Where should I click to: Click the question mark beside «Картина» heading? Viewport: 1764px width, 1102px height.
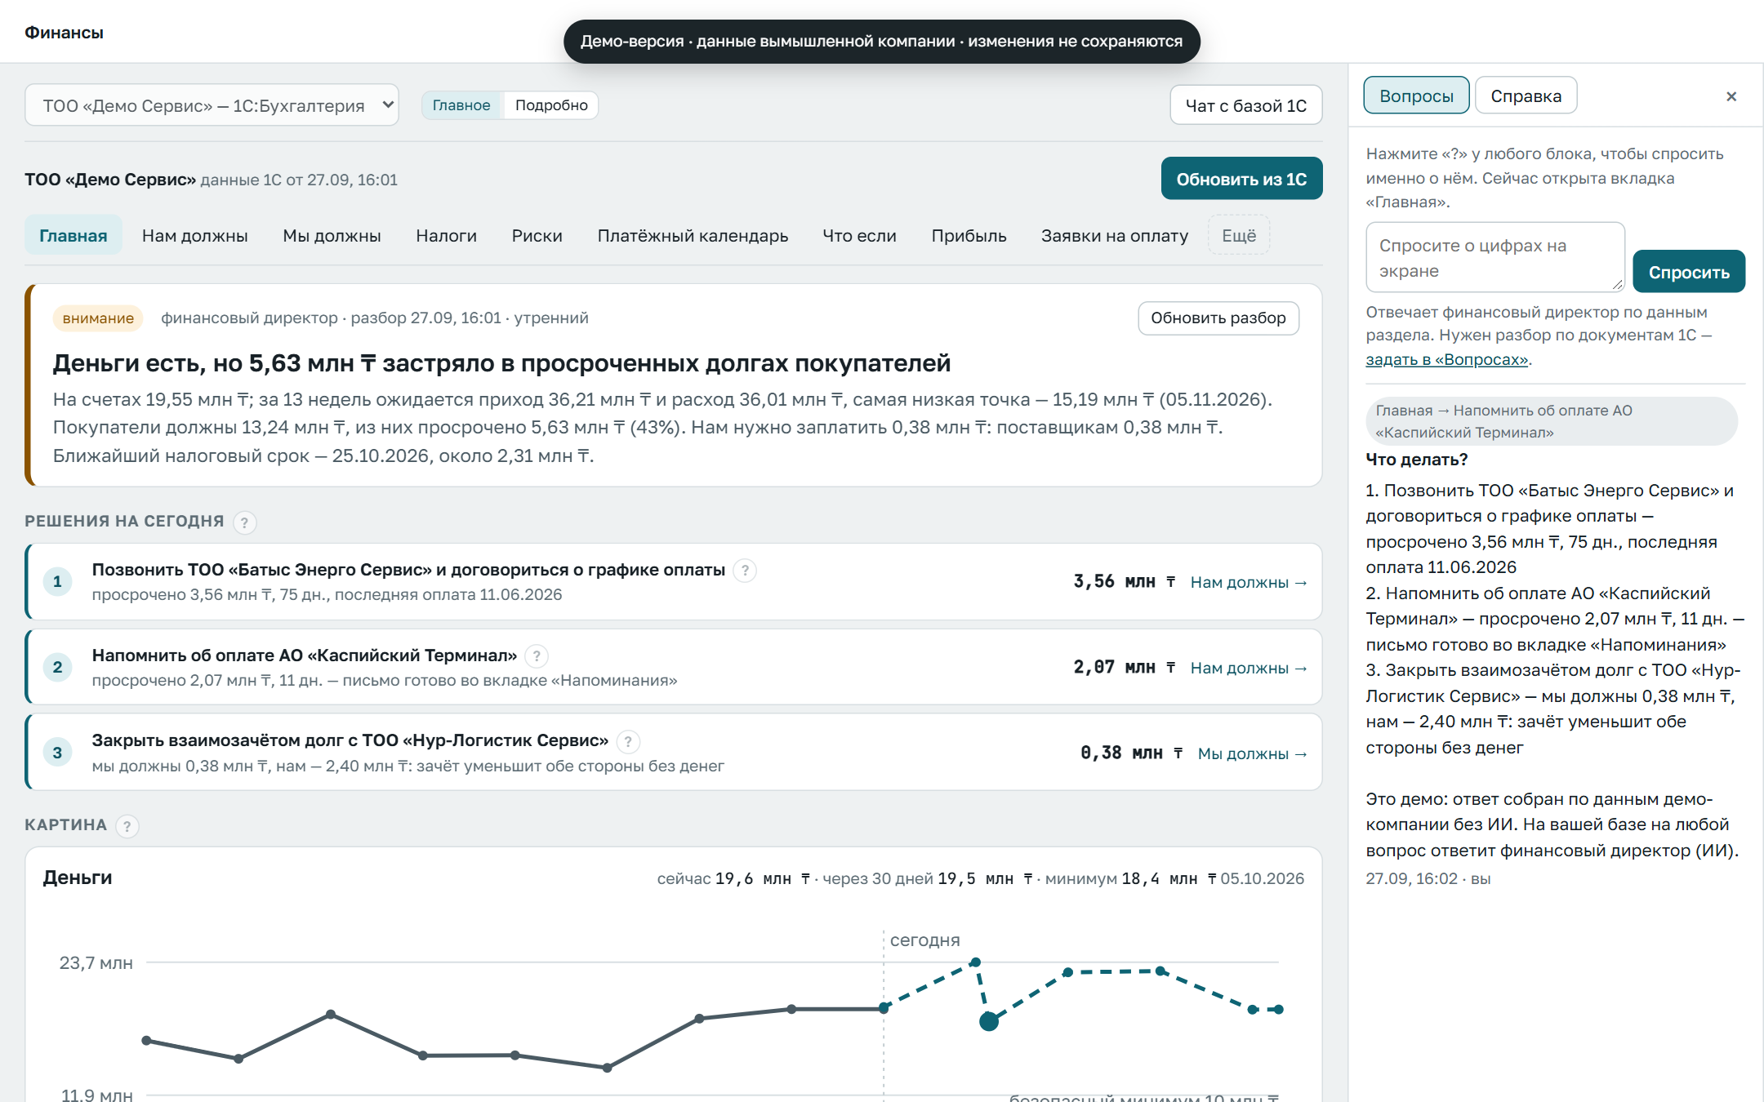pyautogui.click(x=127, y=826)
